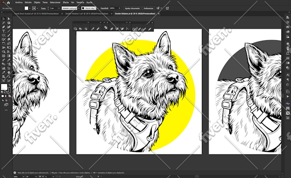
Task: Select the Gradient tool
Action: [9, 56]
